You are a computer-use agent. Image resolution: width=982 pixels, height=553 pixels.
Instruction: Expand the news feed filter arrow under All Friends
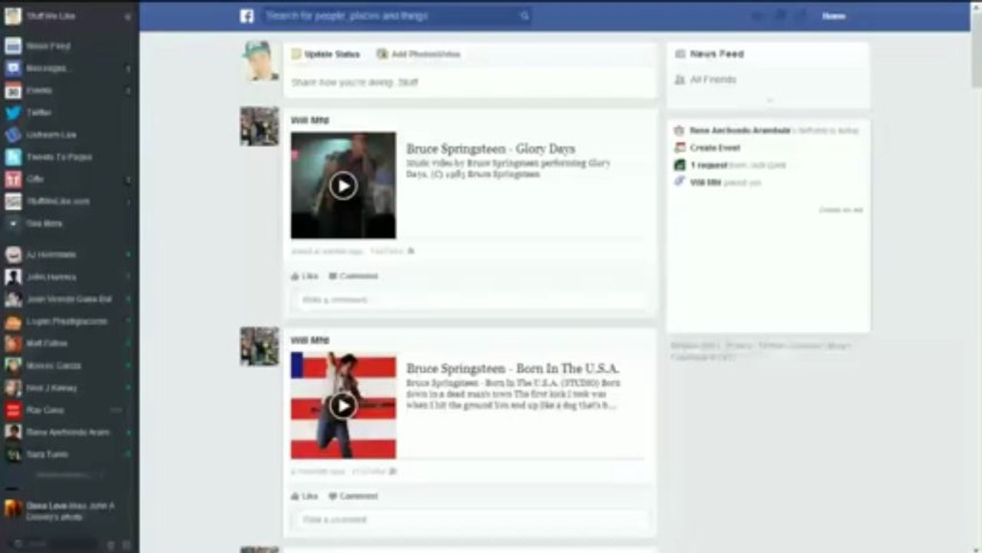pyautogui.click(x=769, y=100)
